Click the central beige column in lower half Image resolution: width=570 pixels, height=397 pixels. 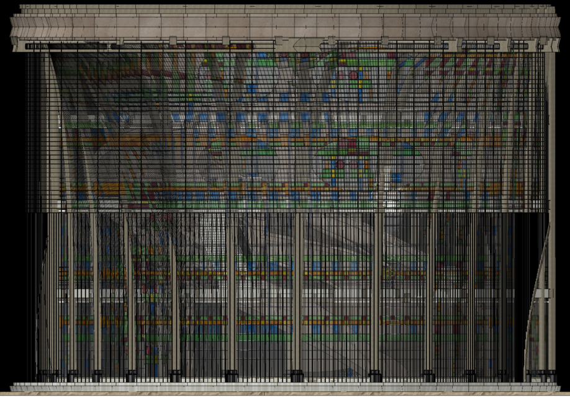point(297,292)
